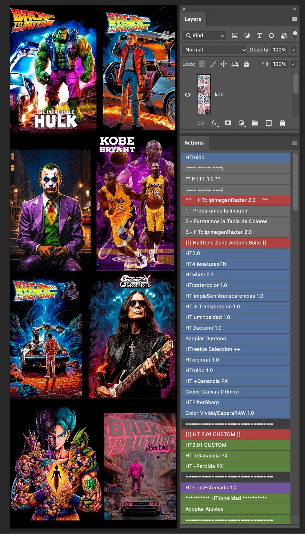This screenshot has height=534, width=305.
Task: Run HTlimpiaSemitransparencias 1.0 action
Action: (x=236, y=296)
